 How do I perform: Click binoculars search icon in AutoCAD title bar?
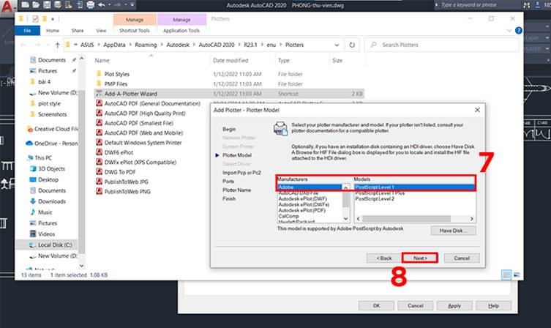click(526, 5)
